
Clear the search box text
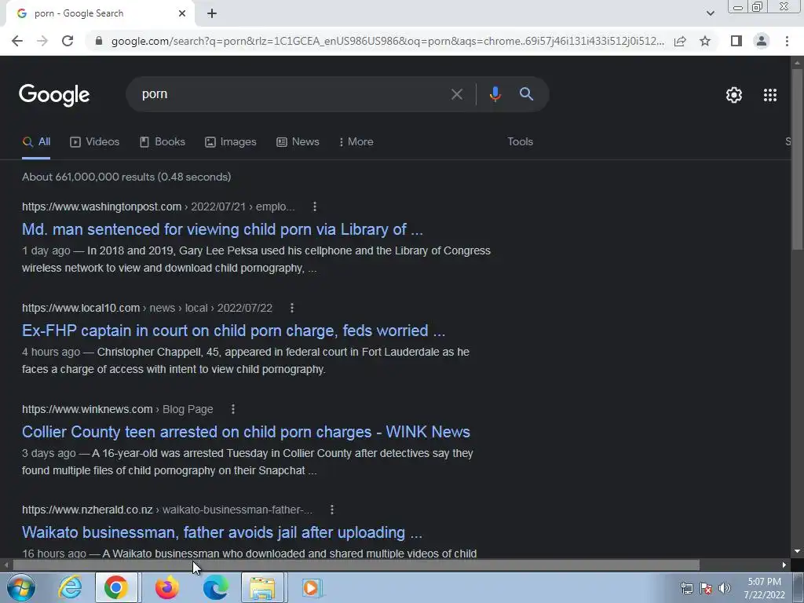456,94
